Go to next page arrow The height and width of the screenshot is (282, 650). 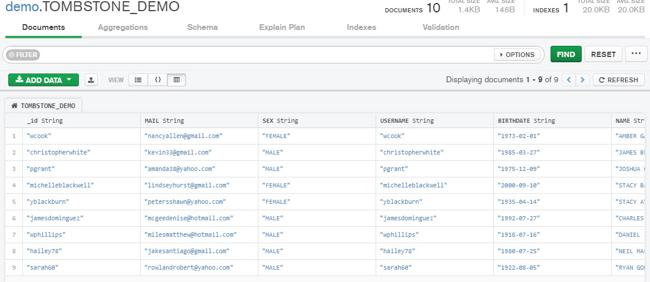(x=583, y=80)
